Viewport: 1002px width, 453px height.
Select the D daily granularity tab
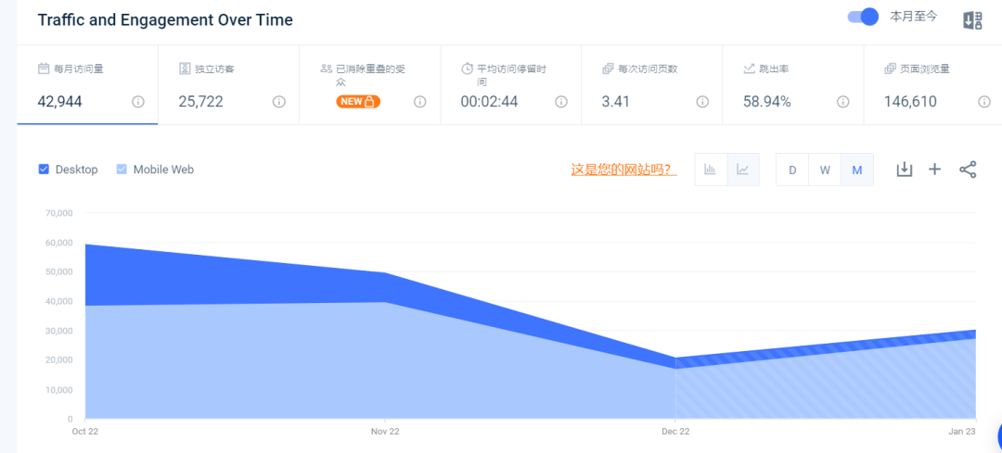(792, 170)
